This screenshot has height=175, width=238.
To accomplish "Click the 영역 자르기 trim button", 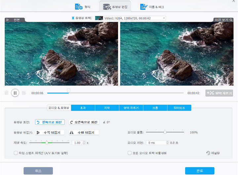I will [x=219, y=93].
